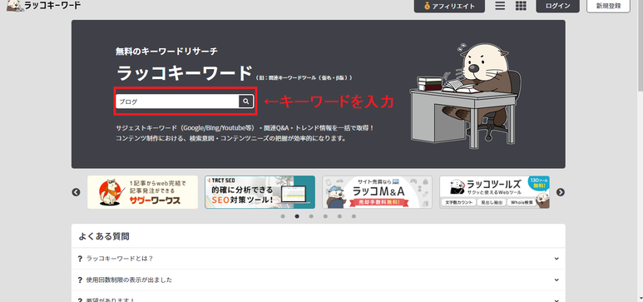Open the ラッコM&A banner
Screen dimensions: 643x302
378,192
